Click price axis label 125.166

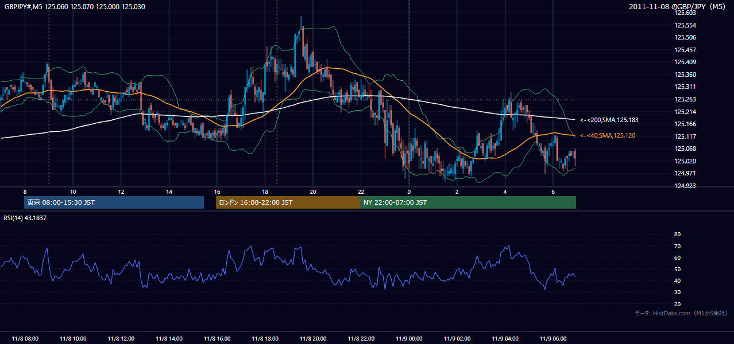tap(685, 124)
